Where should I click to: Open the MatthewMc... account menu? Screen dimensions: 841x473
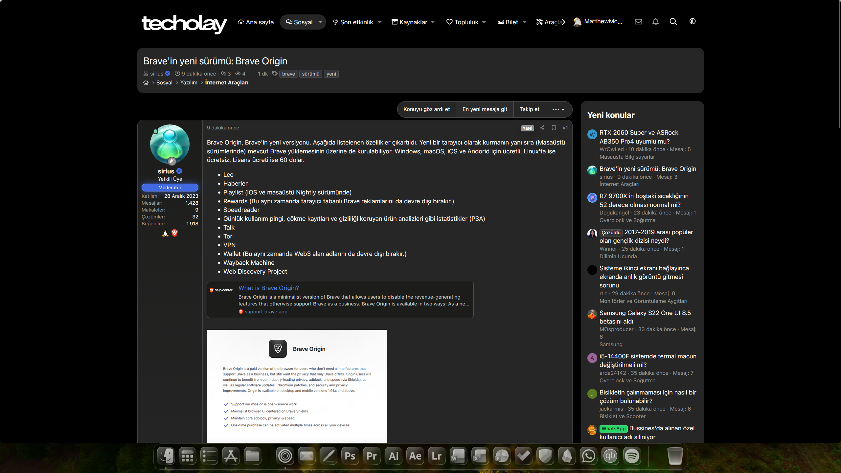(598, 22)
